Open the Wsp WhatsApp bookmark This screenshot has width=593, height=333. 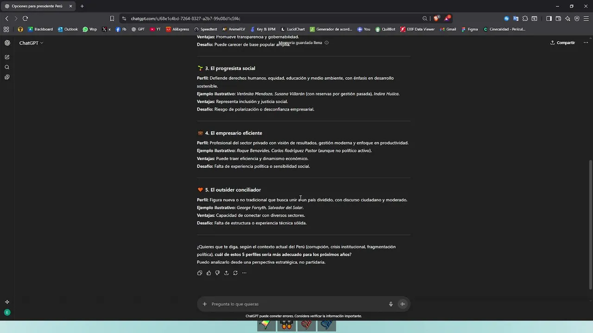pyautogui.click(x=90, y=29)
